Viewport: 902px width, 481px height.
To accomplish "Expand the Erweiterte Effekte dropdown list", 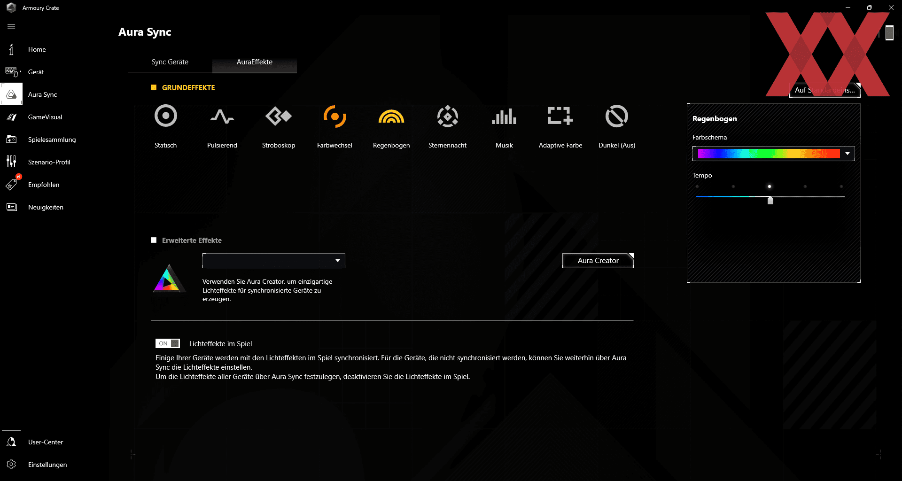I will (x=274, y=261).
